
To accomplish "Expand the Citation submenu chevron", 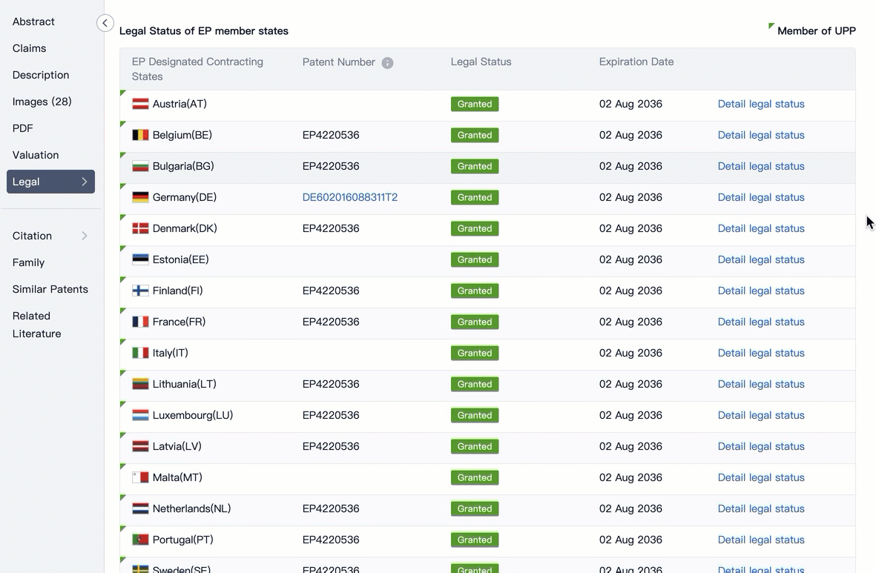I will (85, 236).
